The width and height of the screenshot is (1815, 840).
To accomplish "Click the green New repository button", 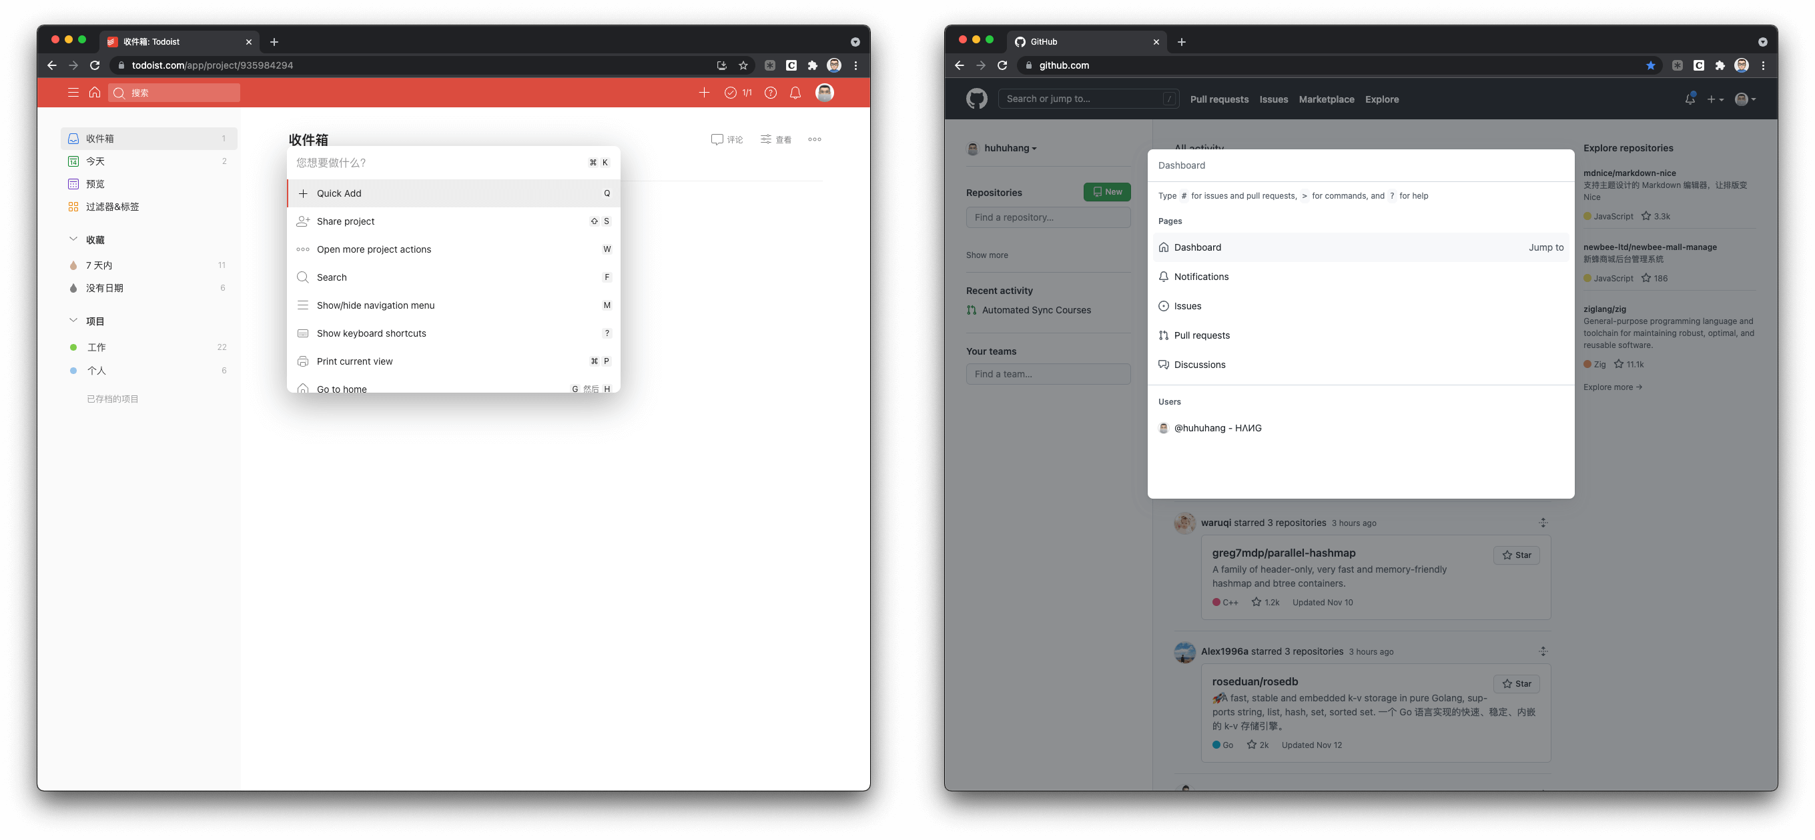I will click(1106, 191).
